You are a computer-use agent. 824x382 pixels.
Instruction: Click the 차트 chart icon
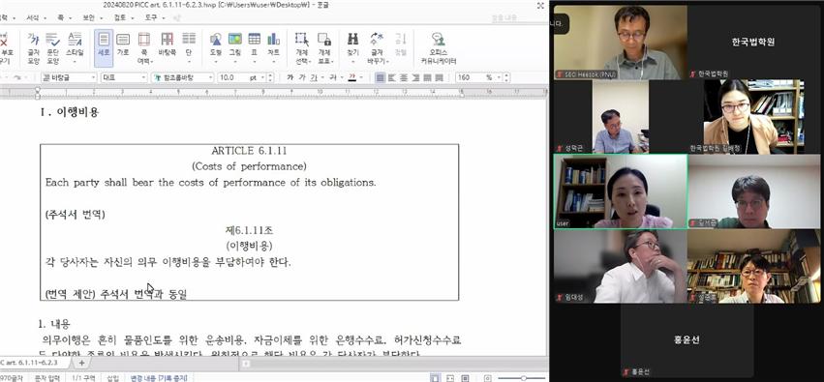coord(273,44)
